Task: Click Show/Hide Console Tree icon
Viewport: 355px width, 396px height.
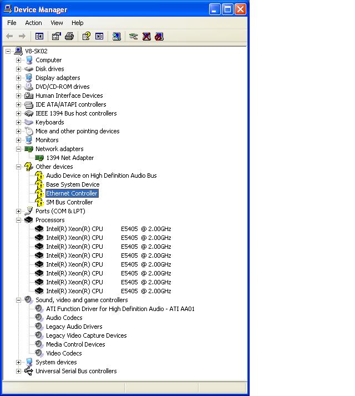Action: point(39,37)
